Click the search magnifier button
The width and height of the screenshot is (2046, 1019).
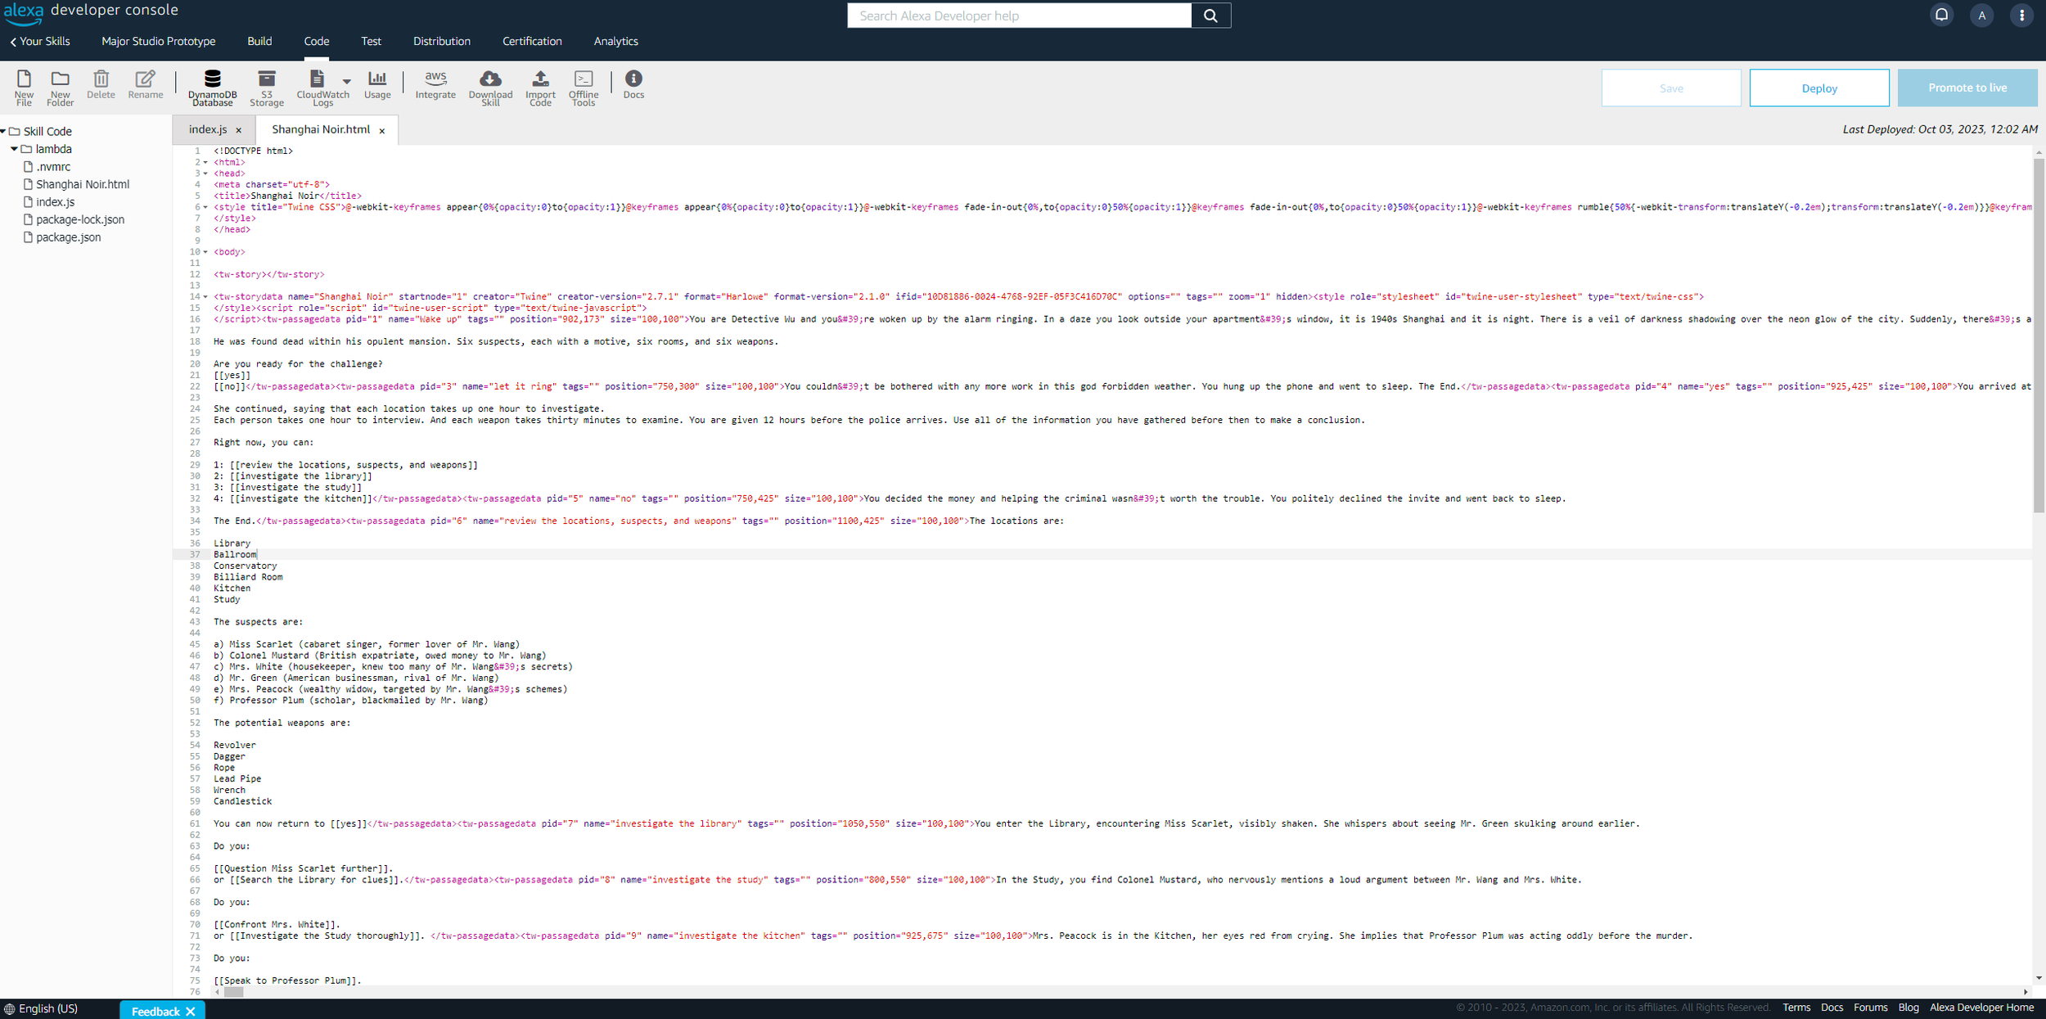click(x=1210, y=16)
